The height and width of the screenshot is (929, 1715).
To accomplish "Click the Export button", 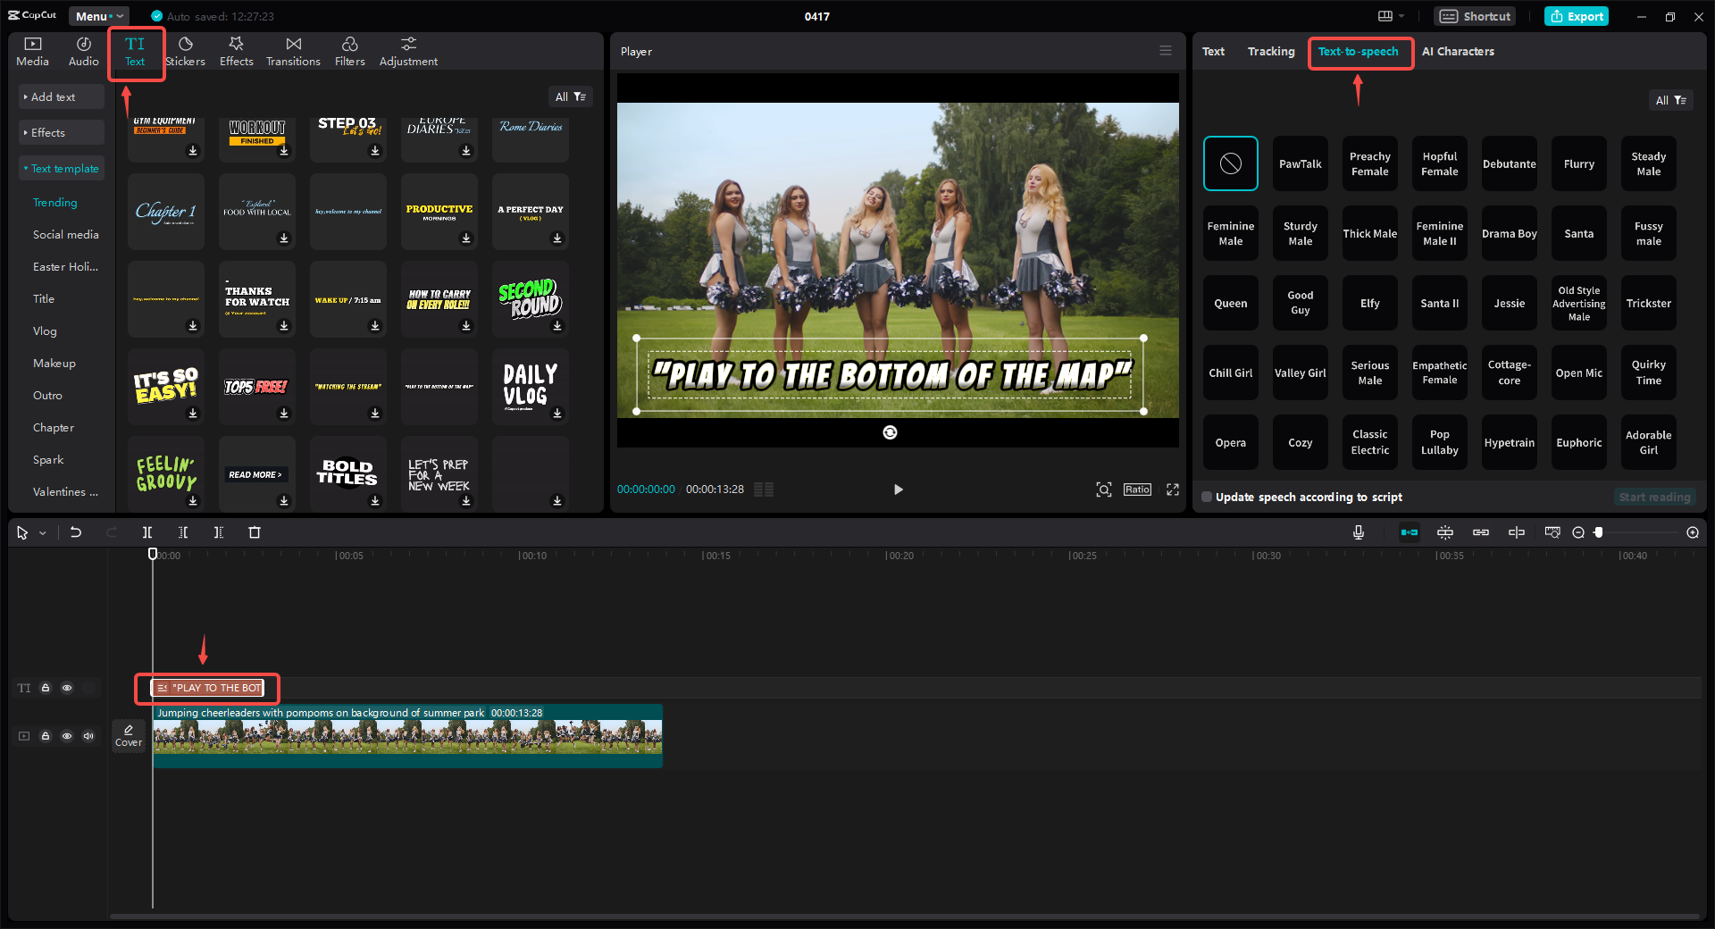I will pyautogui.click(x=1577, y=16).
